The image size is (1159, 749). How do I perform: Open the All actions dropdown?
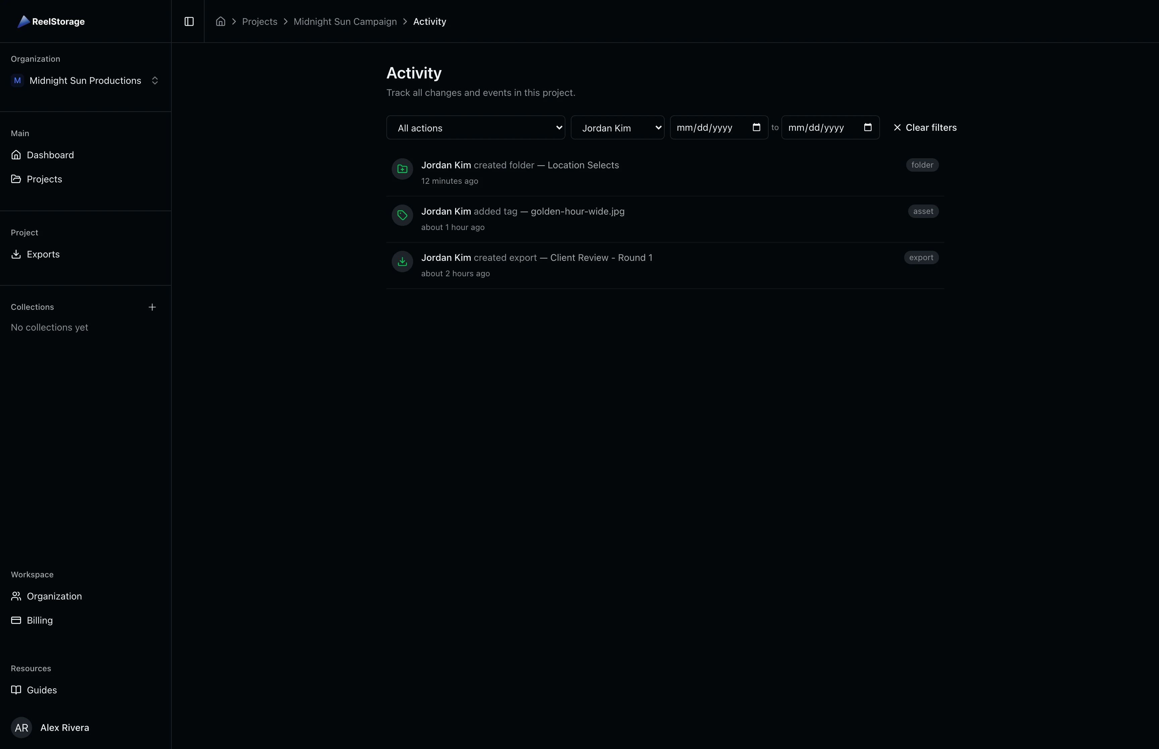point(475,127)
